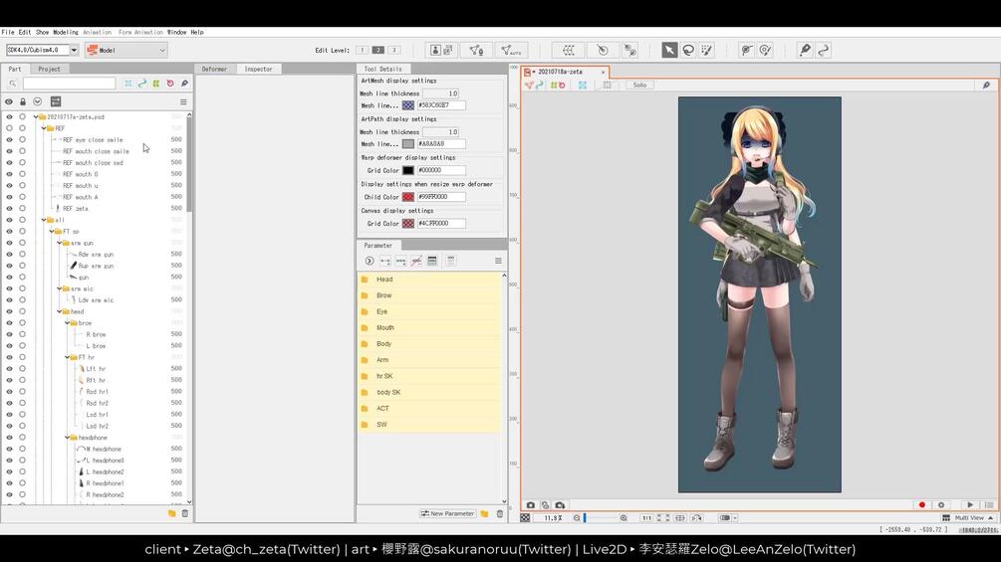Select the glue tool icon
The width and height of the screenshot is (1001, 562).
click(x=746, y=50)
